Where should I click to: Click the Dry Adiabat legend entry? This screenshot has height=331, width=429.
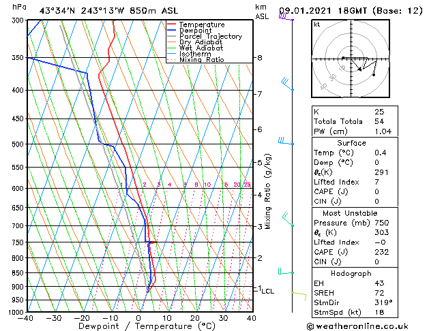195,42
